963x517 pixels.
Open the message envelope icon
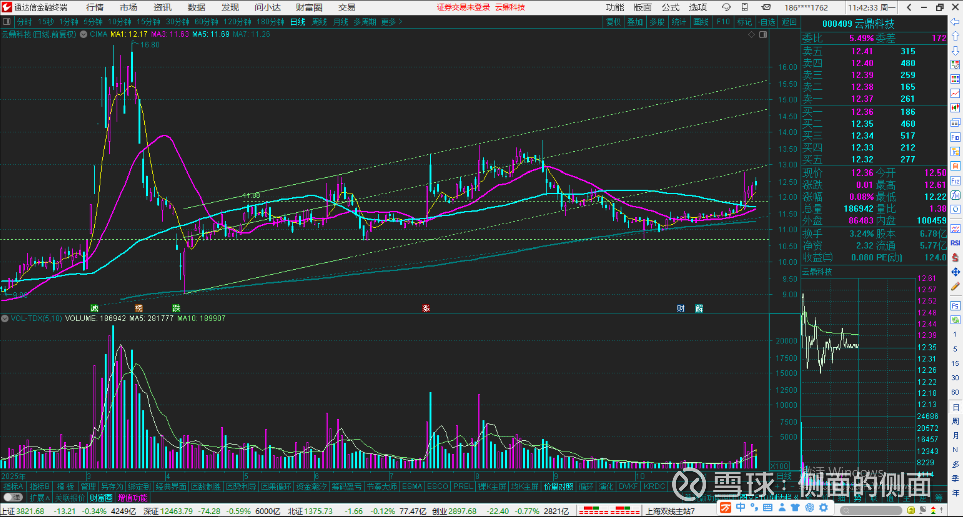coord(766,7)
